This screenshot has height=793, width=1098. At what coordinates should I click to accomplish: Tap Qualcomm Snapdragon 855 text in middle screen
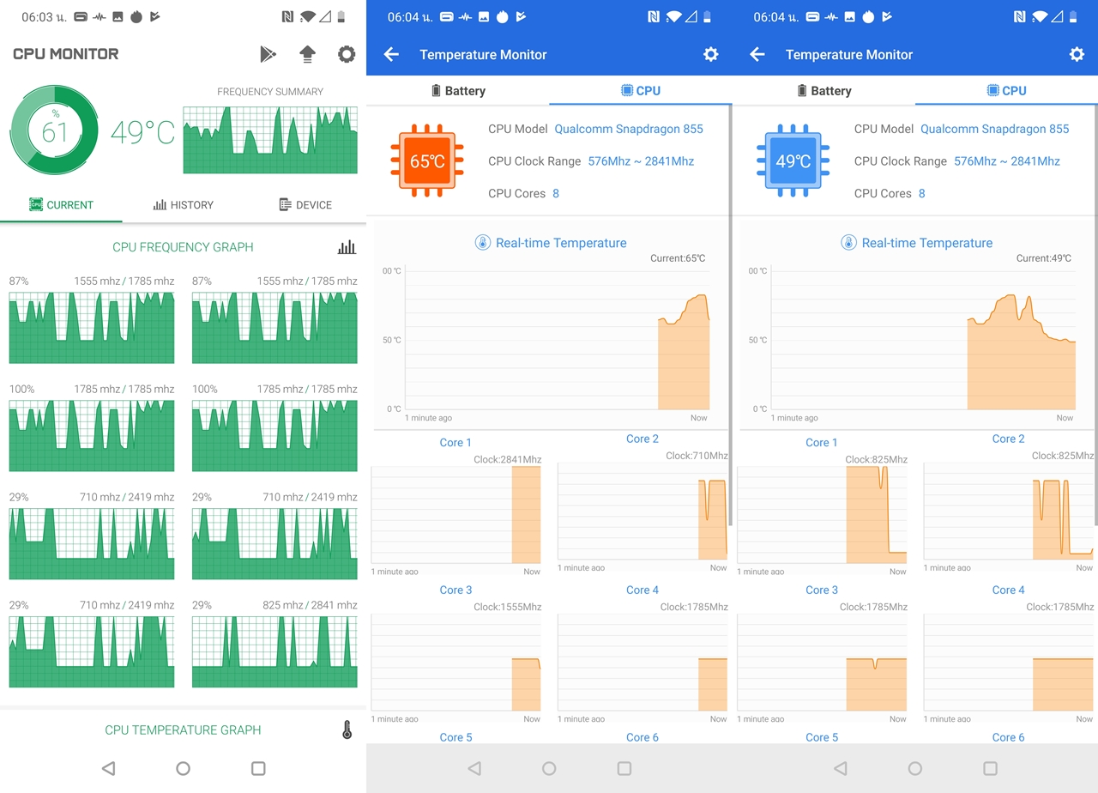[x=629, y=129]
